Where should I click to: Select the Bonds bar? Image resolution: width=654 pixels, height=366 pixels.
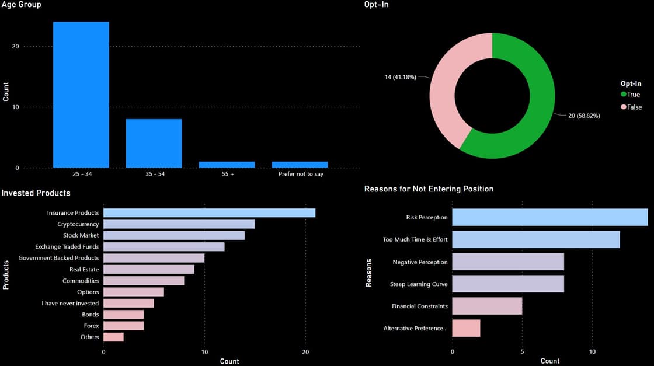(x=123, y=314)
